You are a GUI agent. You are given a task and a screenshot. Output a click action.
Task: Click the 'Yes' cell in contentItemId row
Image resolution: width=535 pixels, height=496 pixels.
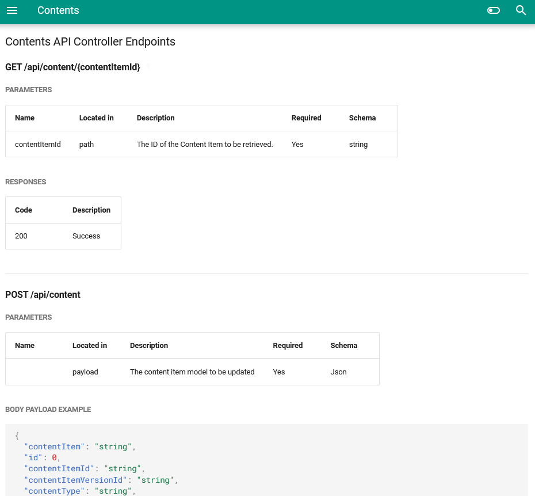point(297,144)
